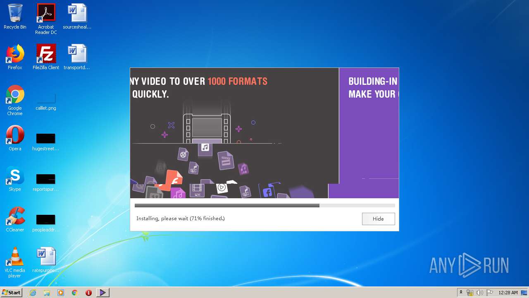Open Internet Explorer in taskbar
Viewport: 529px width, 298px height.
pos(33,293)
